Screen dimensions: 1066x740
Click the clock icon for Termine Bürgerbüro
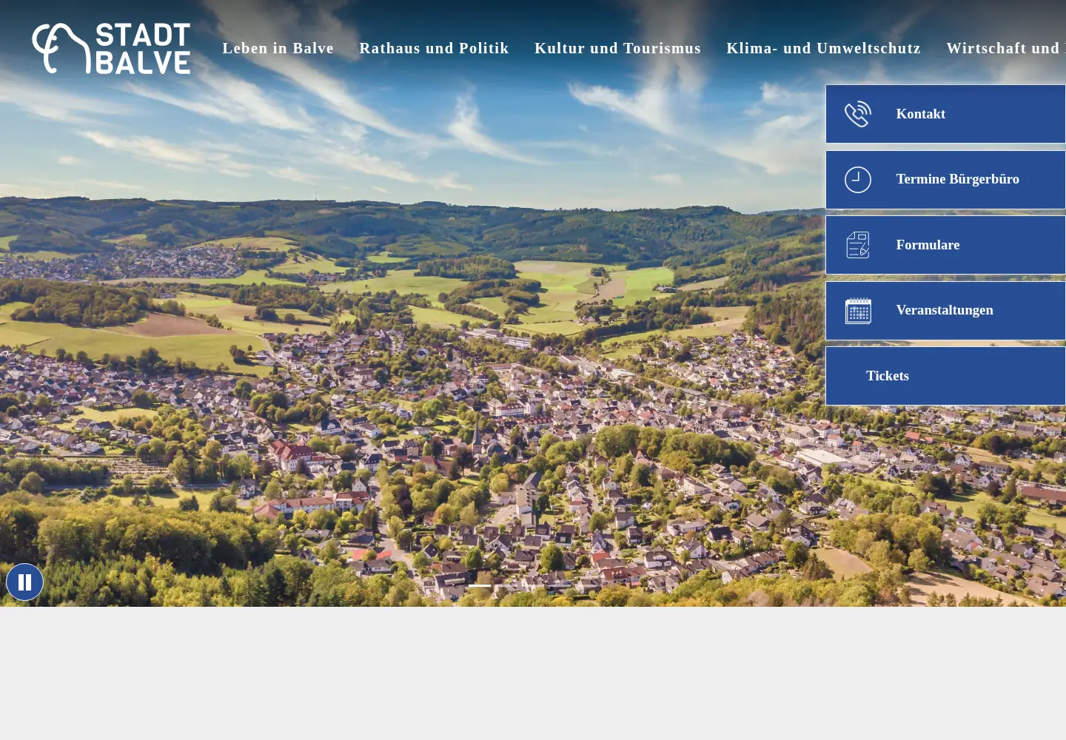[858, 180]
